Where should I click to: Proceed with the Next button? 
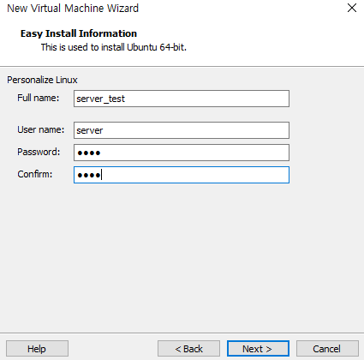258,349
